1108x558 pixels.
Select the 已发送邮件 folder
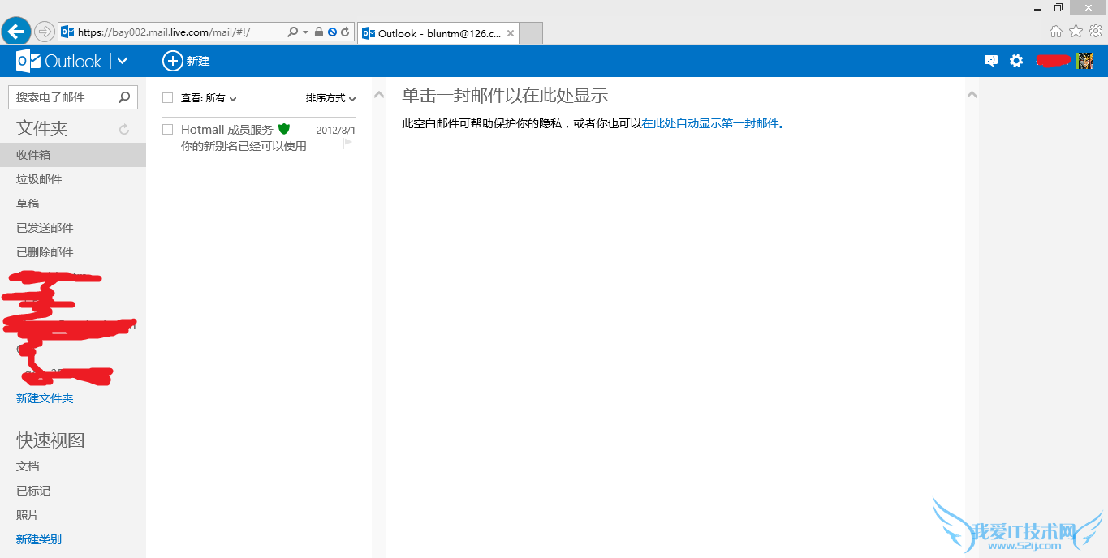[x=45, y=228]
